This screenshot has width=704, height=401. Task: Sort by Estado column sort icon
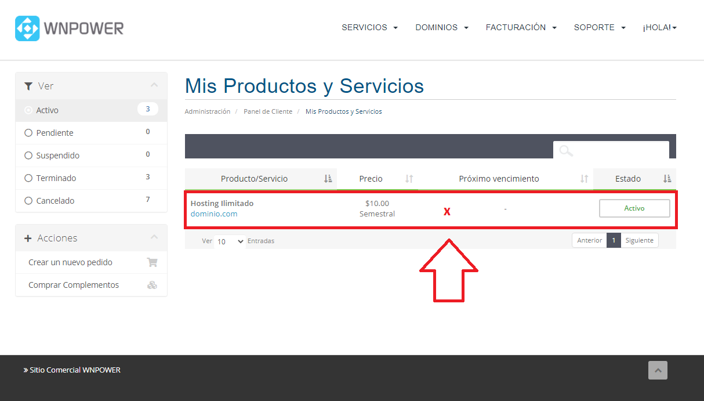pos(667,179)
